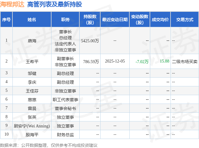Click serial number 1 for 唐海
The width and height of the screenshot is (199, 148).
(x=6, y=40)
